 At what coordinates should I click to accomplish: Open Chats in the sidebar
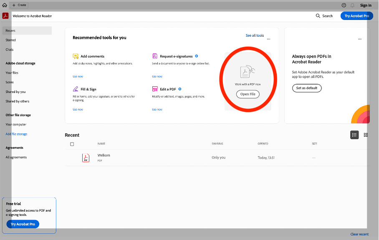(10, 50)
